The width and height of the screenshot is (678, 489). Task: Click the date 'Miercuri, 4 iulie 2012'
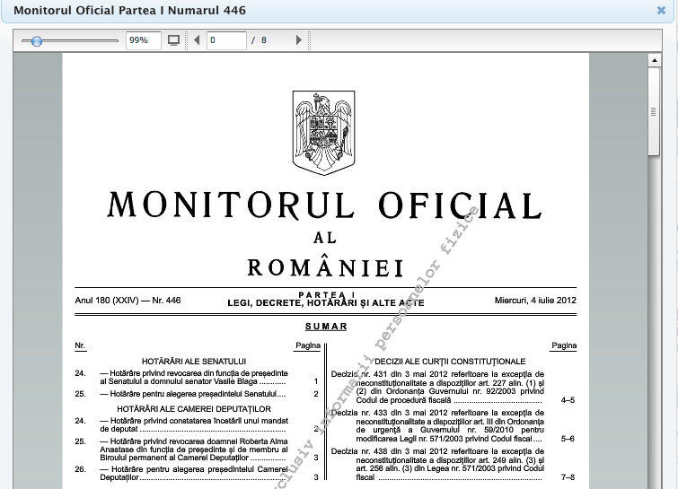535,301
